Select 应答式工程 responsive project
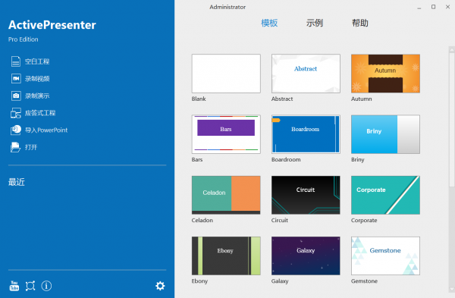 40,113
